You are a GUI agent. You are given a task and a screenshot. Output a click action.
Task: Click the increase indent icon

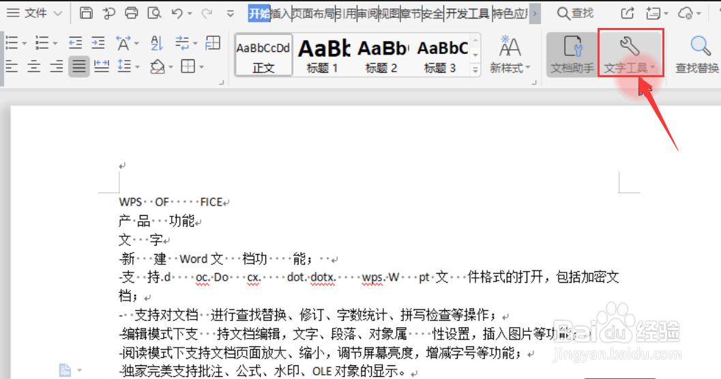tap(98, 43)
